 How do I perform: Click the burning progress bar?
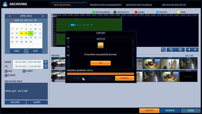point(100,74)
